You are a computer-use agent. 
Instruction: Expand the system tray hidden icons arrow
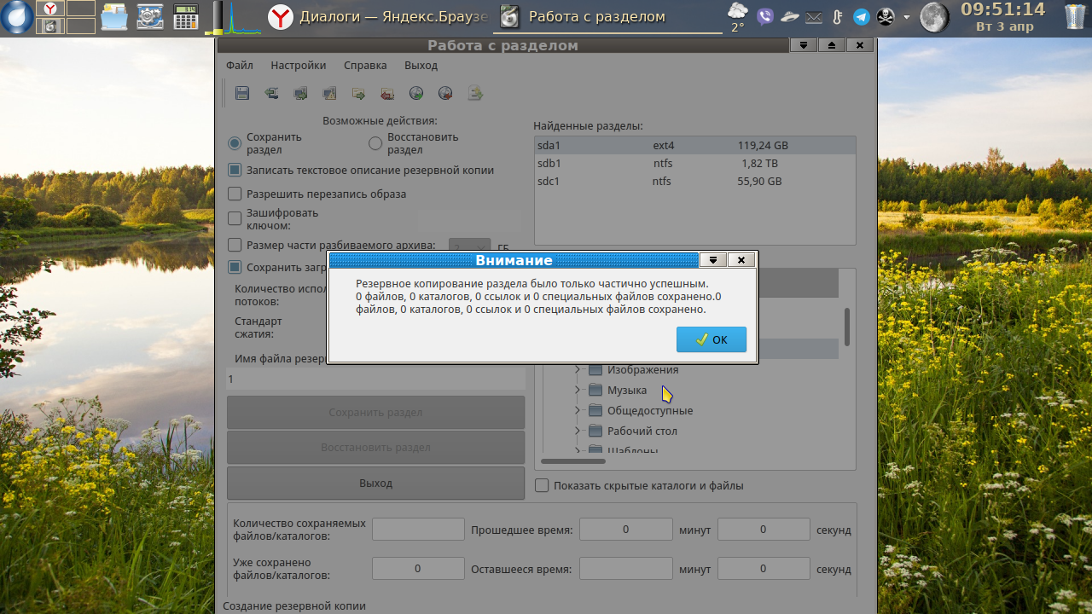pyautogui.click(x=906, y=17)
